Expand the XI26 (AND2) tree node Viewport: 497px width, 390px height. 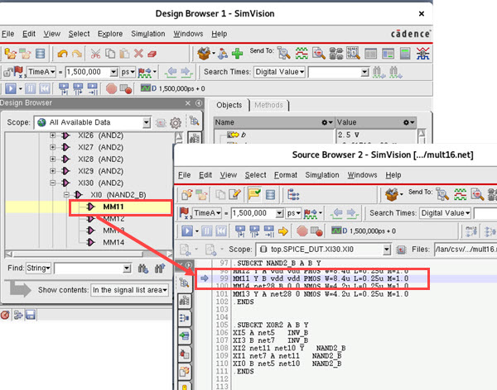tap(53, 136)
